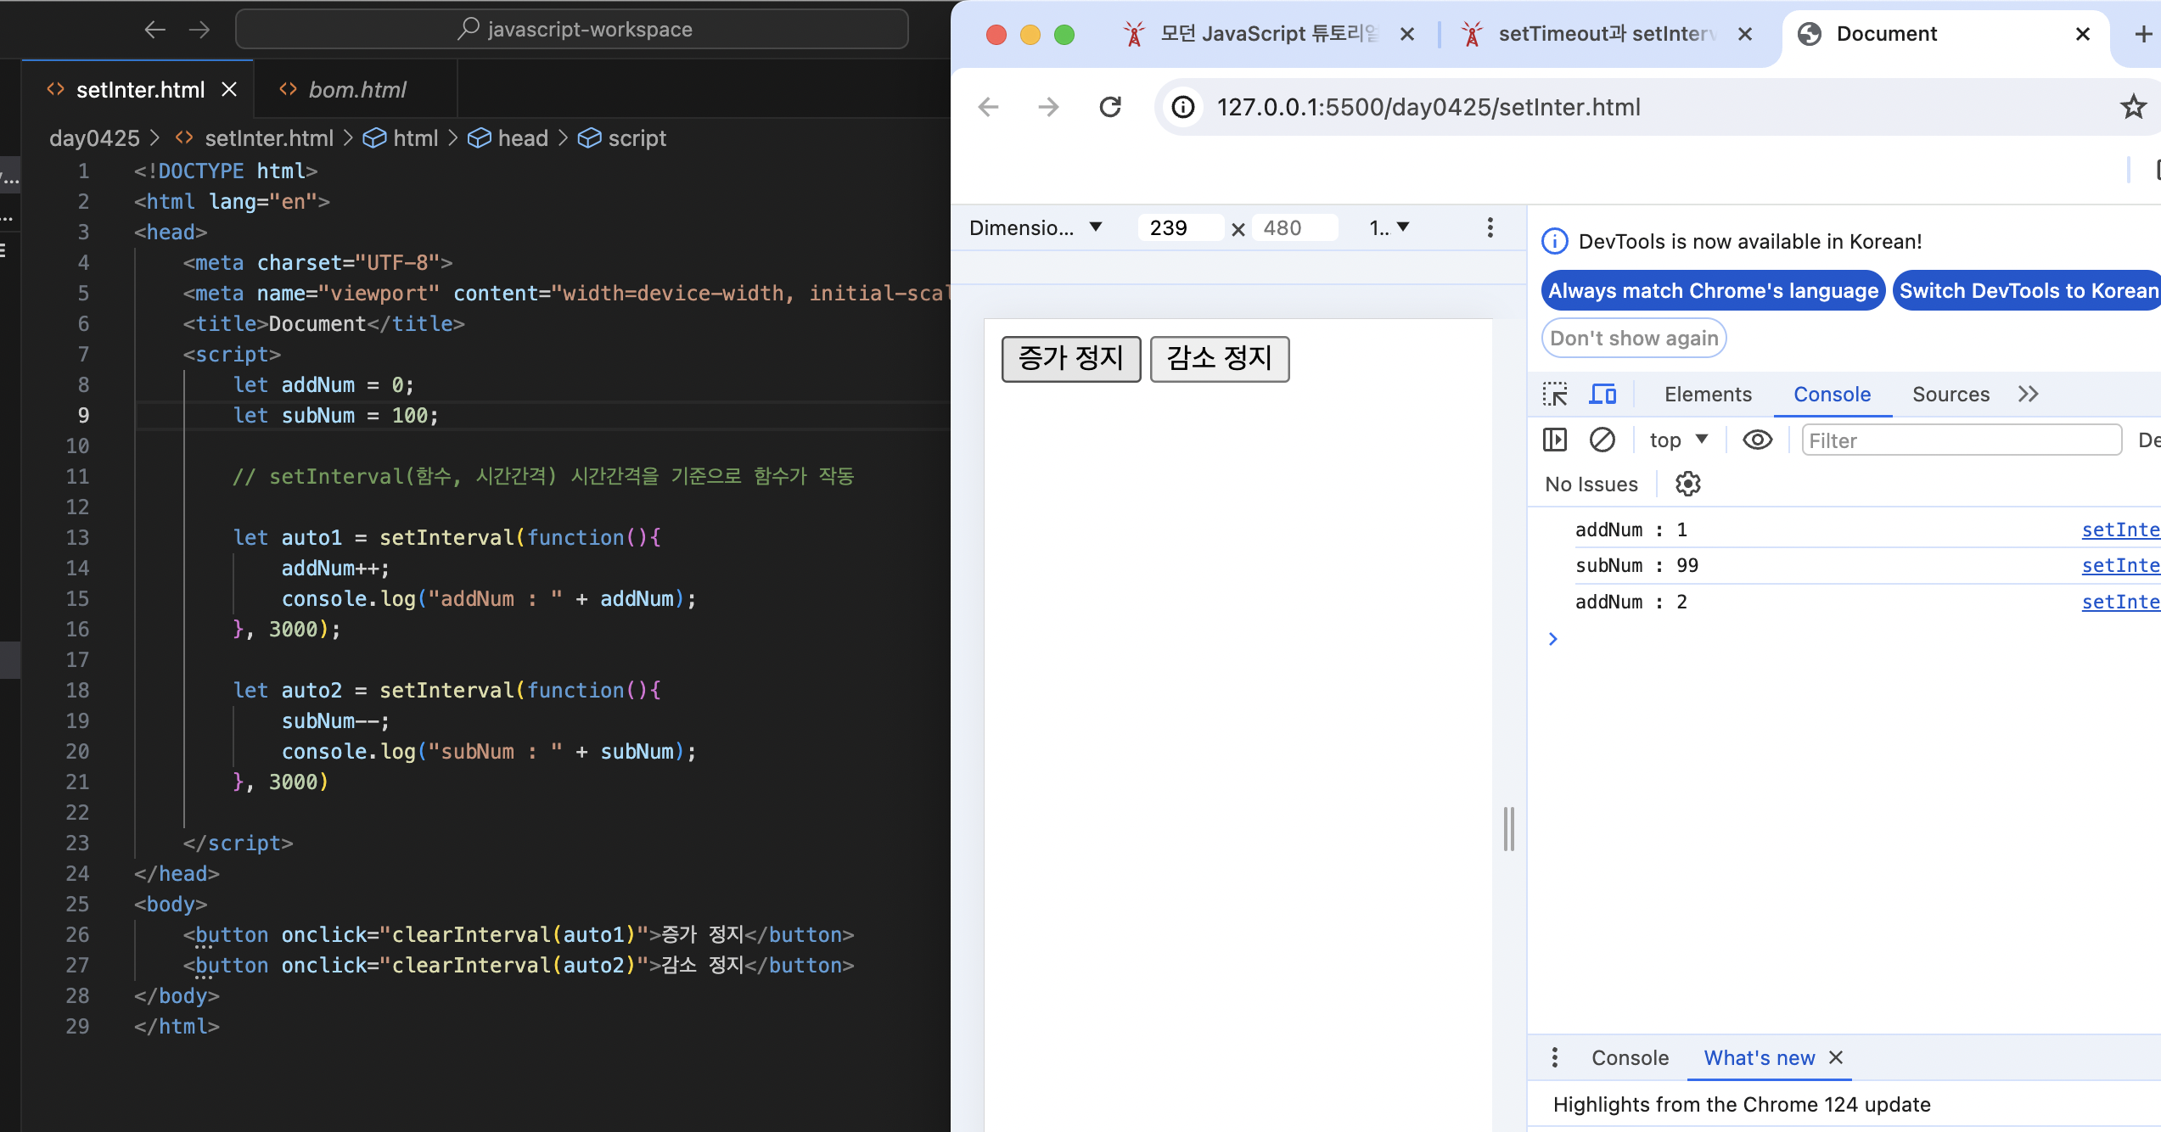This screenshot has height=1132, width=2161.
Task: Open device toolbar three-dot menu
Action: (x=1490, y=227)
